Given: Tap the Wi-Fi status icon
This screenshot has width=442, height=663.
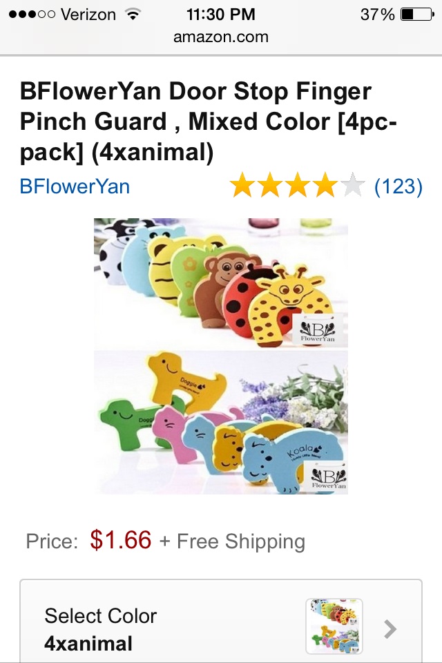Looking at the screenshot, I should [x=133, y=15].
